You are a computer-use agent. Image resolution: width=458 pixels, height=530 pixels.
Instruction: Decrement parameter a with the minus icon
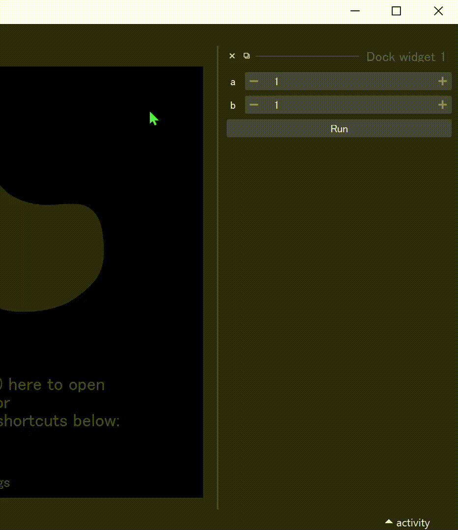pyautogui.click(x=254, y=81)
